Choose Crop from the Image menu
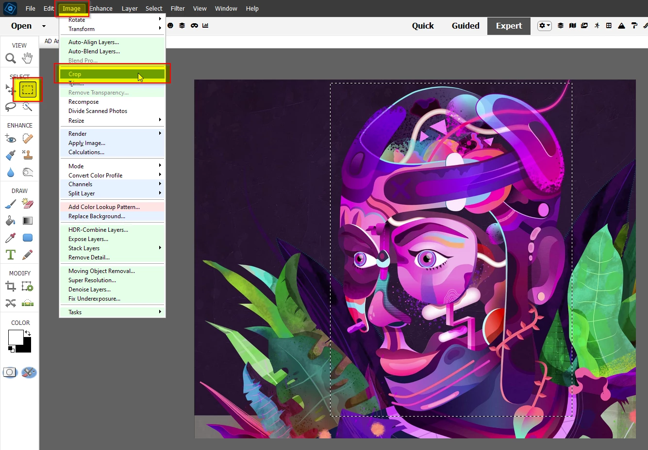The height and width of the screenshot is (450, 648). point(112,74)
